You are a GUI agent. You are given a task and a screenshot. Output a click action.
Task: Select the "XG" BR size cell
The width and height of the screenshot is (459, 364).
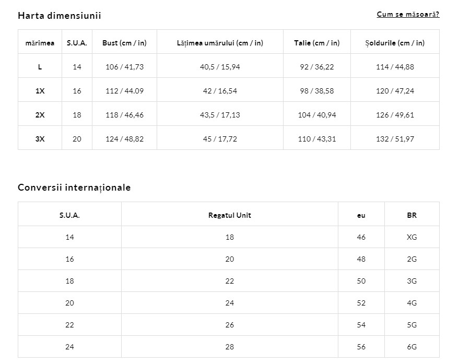412,237
